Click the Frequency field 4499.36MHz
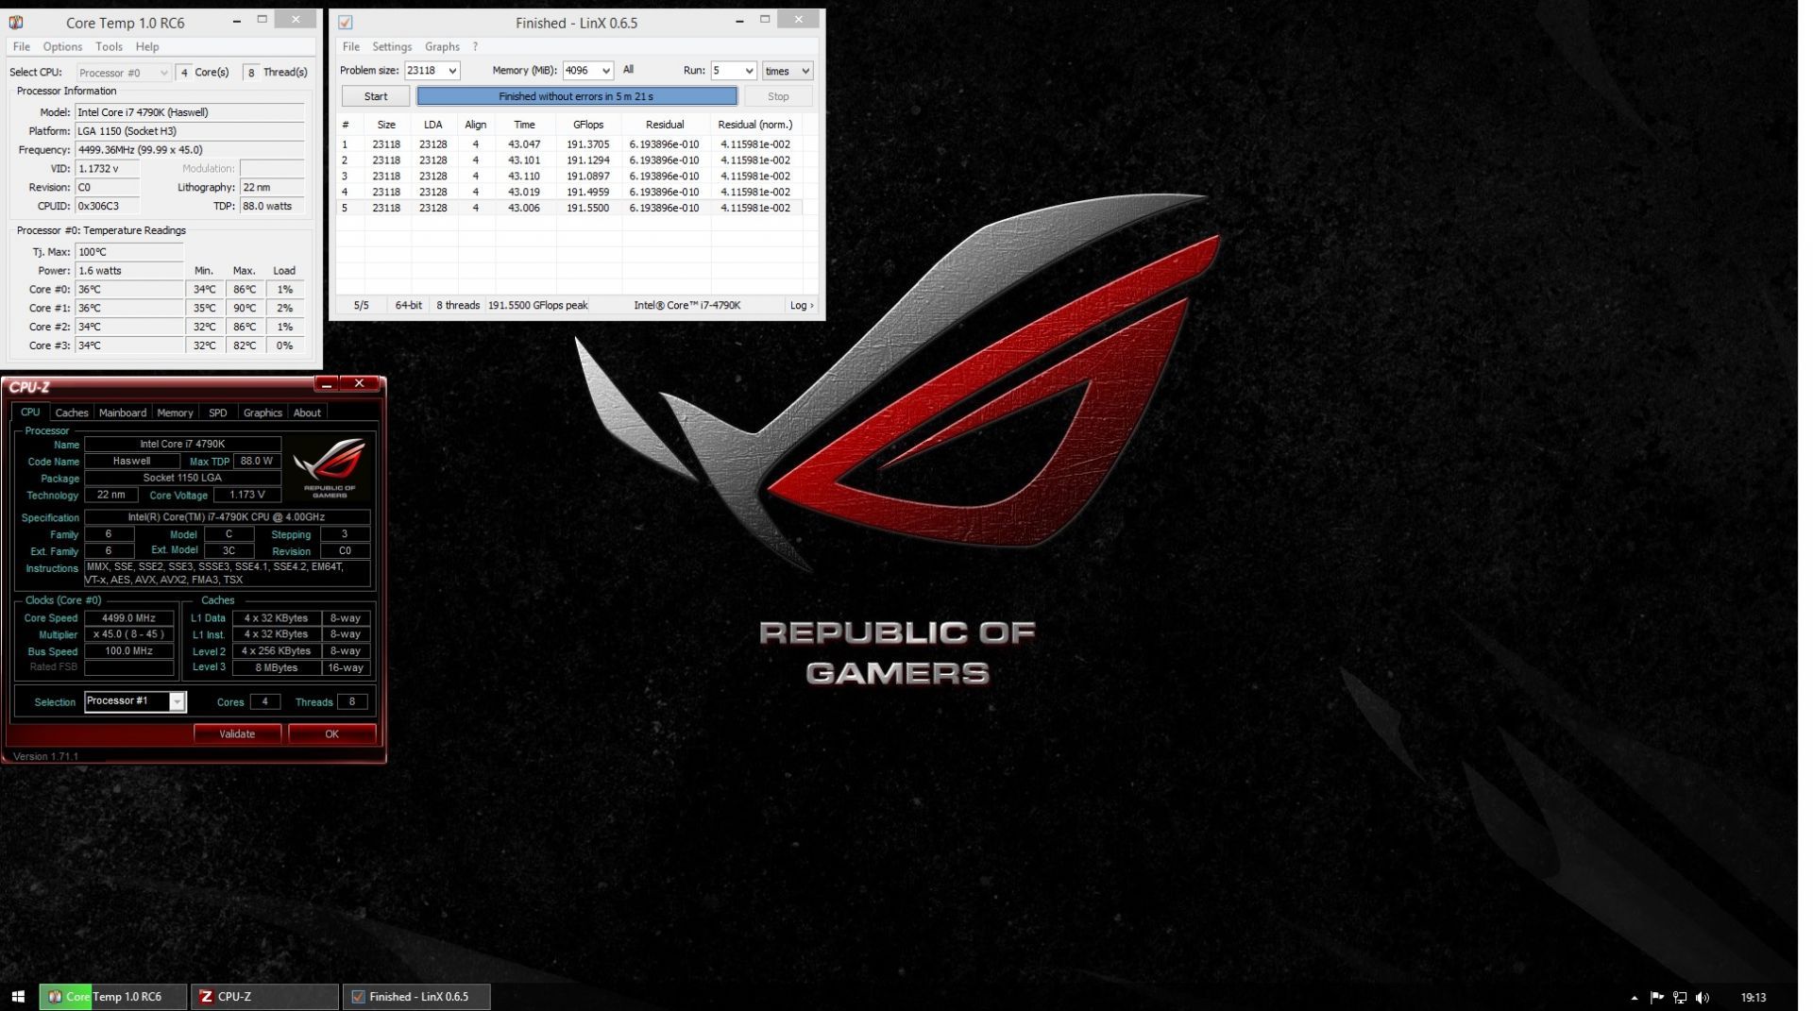 (190, 150)
